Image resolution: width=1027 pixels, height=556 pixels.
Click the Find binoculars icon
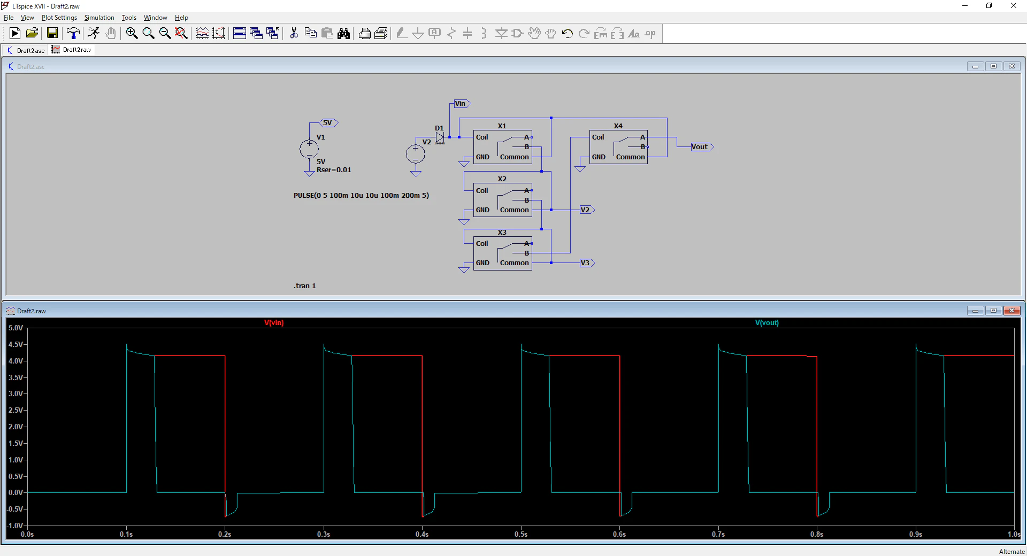[x=344, y=34]
